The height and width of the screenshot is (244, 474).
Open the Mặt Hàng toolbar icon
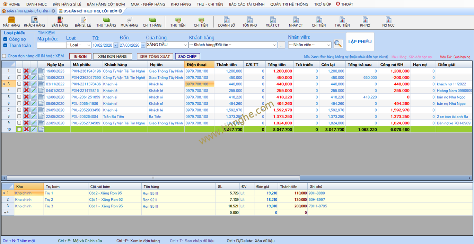pyautogui.click(x=11, y=22)
